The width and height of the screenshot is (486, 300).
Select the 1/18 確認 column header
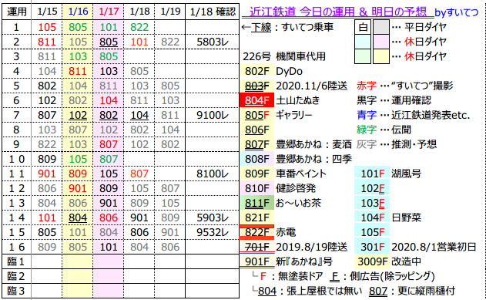tap(213, 12)
